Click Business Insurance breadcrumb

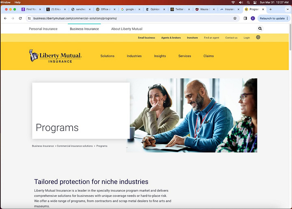43,146
